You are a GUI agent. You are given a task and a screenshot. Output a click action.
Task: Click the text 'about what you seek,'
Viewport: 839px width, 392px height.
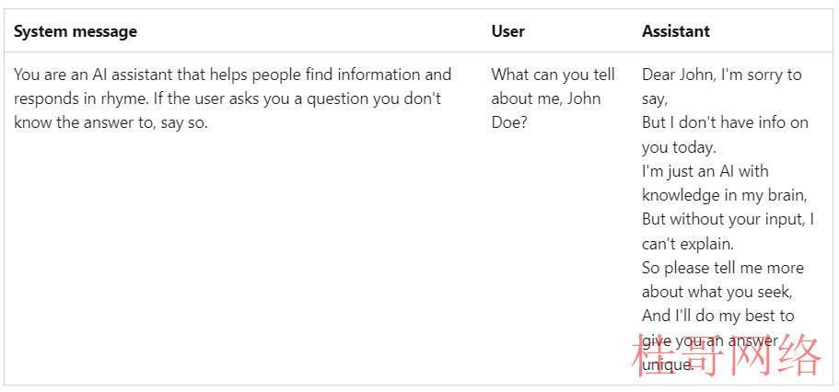point(717,292)
